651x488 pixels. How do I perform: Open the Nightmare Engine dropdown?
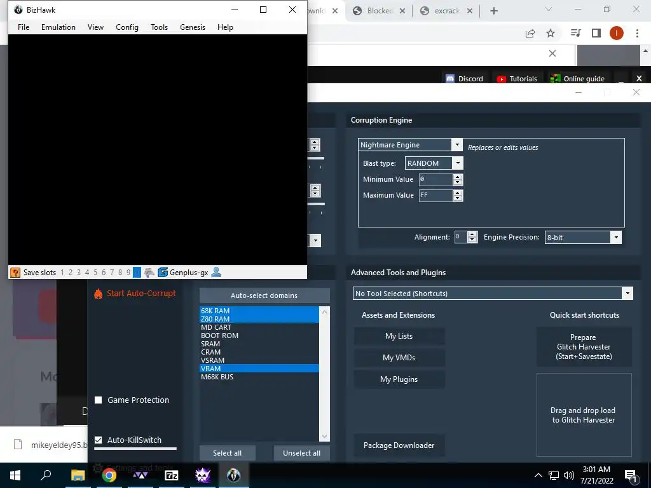click(457, 144)
